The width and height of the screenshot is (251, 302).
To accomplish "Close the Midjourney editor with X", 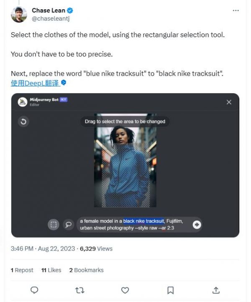I will (x=229, y=102).
